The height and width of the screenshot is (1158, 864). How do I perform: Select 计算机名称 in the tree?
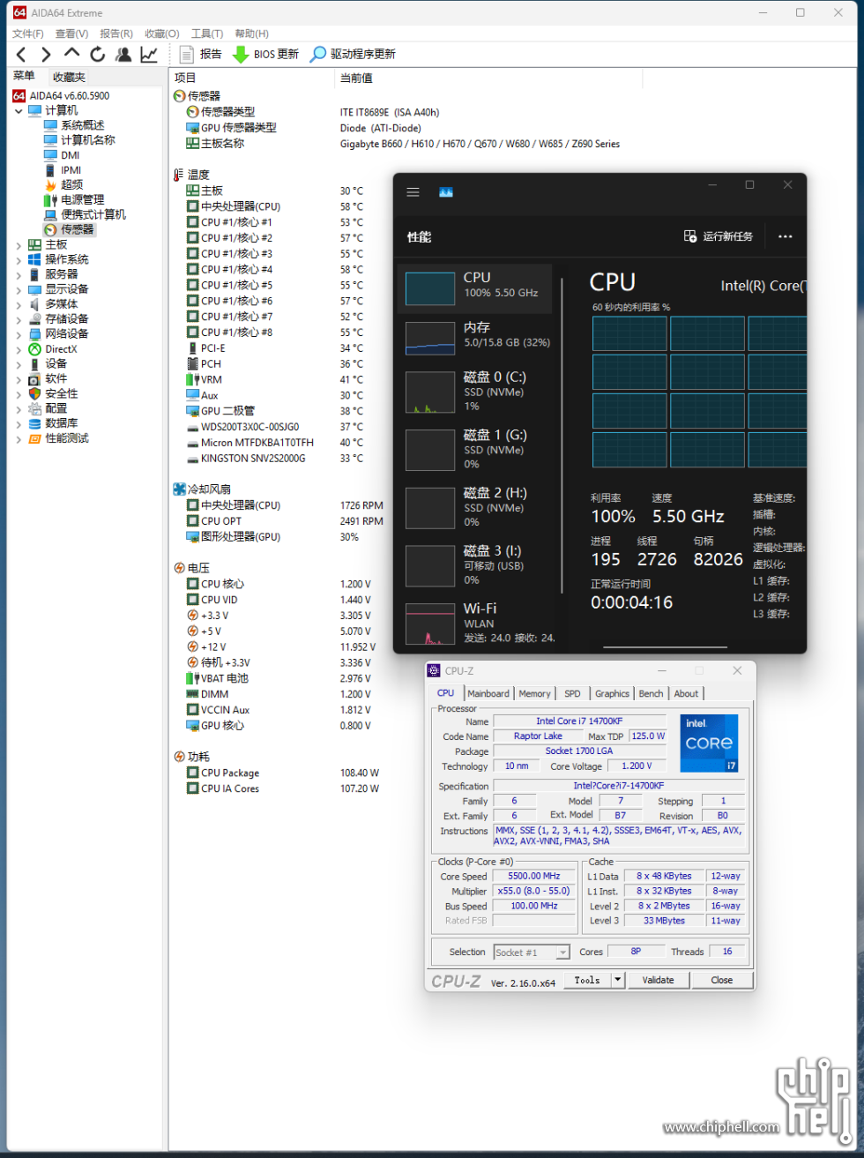pos(87,140)
